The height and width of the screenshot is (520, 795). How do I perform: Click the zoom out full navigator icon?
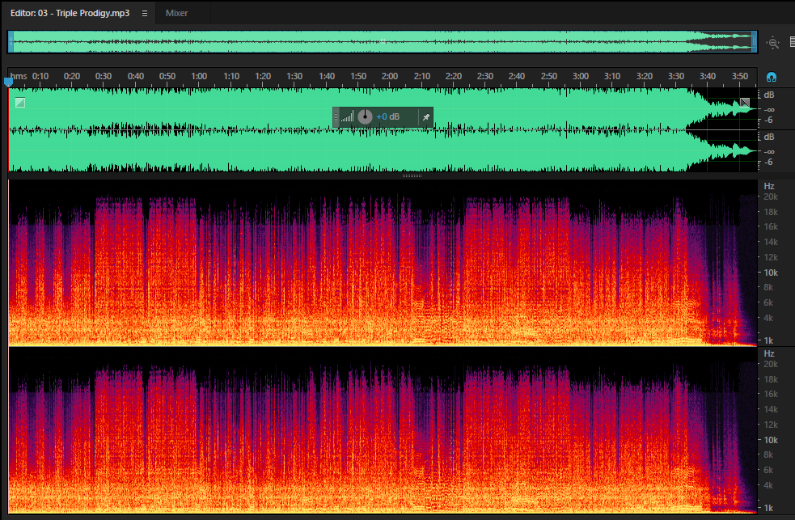(772, 43)
